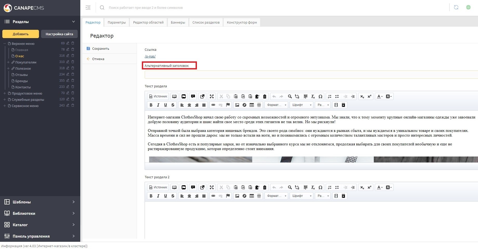Open the Шрифт font dropdown in first editor
Viewport: 478px width, 249px height.
(301, 105)
